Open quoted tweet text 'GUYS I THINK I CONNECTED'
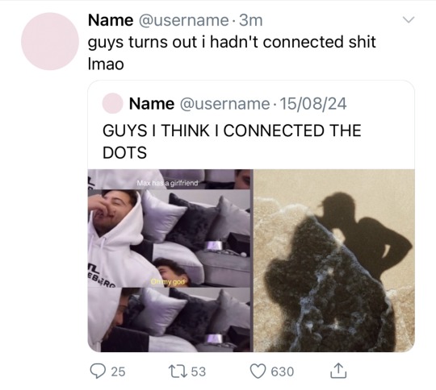The width and height of the screenshot is (436, 390). pyautogui.click(x=213, y=131)
